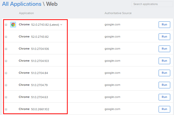Click the Web breadcrumb title
Viewport: 174px width, 115px height.
pos(52,4)
